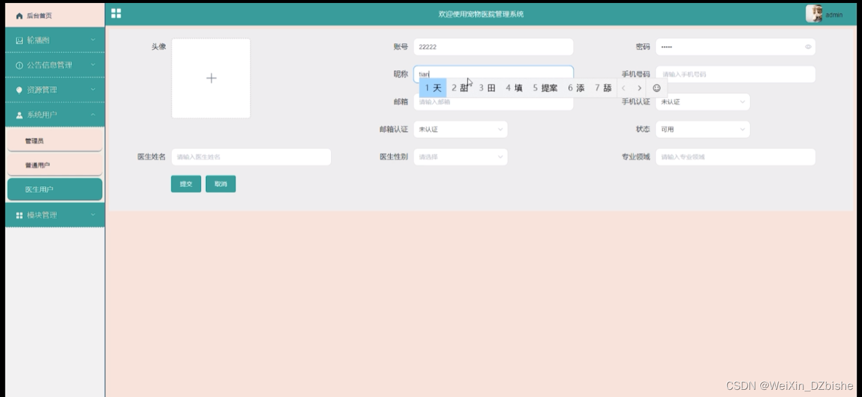Click the 提交 submit button

click(186, 184)
